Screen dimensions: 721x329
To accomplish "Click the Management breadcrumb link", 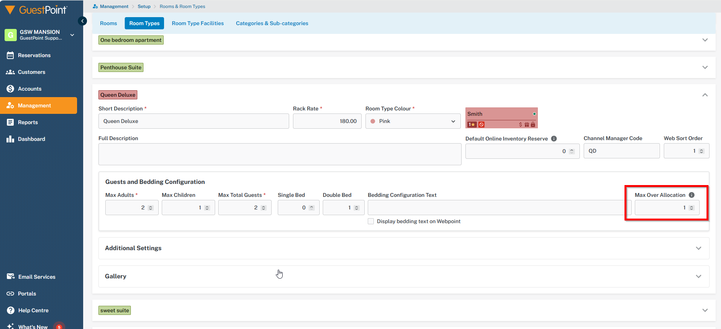I will coord(114,6).
